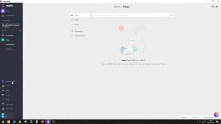
Task: Open the lightning bolt quick actions
Action: pos(217,7)
